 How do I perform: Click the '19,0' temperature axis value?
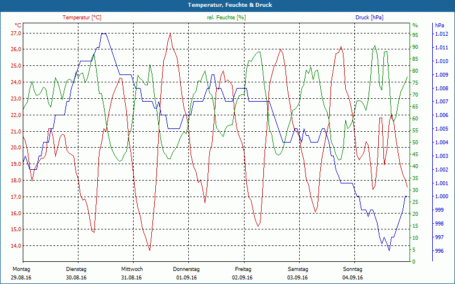coord(16,164)
